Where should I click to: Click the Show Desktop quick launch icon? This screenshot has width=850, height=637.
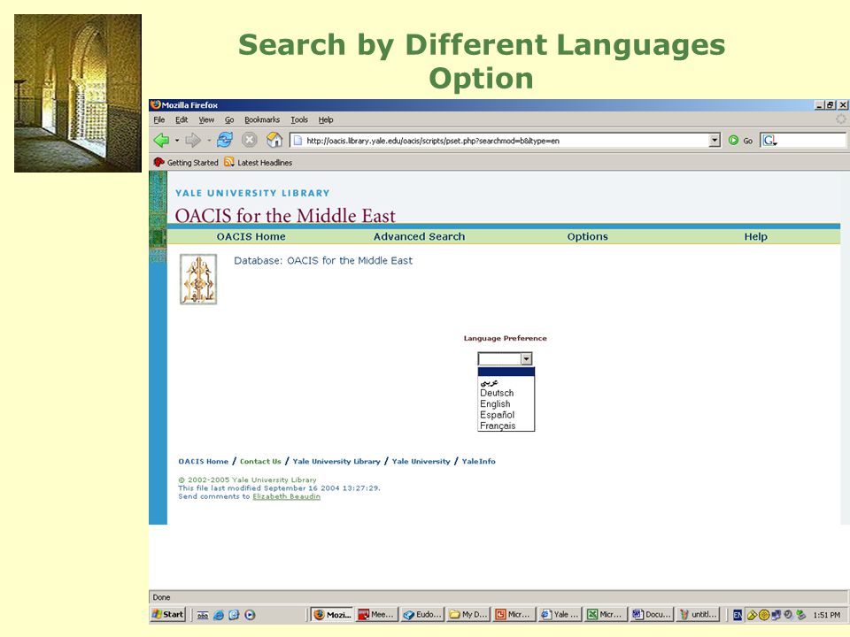[202, 615]
